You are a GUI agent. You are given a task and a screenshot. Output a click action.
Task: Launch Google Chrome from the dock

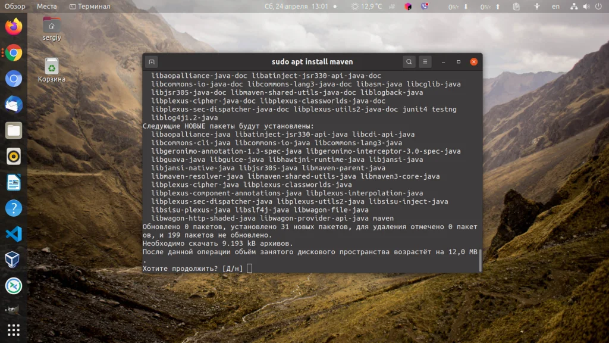[x=13, y=52]
